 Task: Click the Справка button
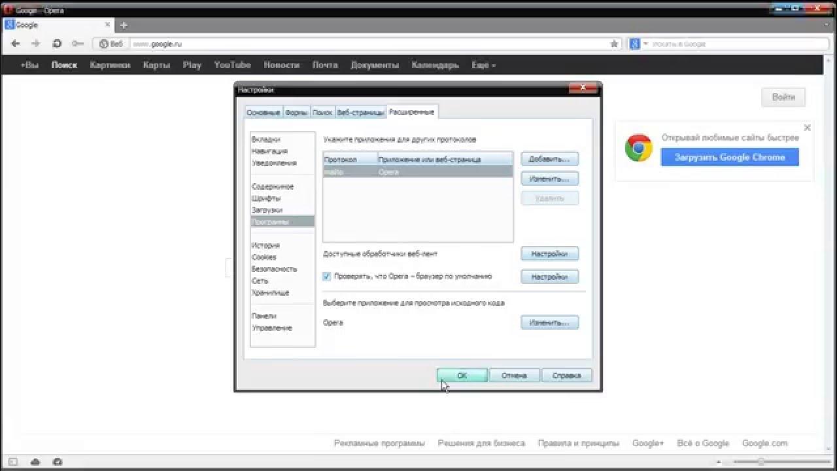567,375
